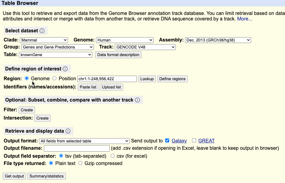
Task: Click info icon next to Select dataset
Action: coord(42,31)
